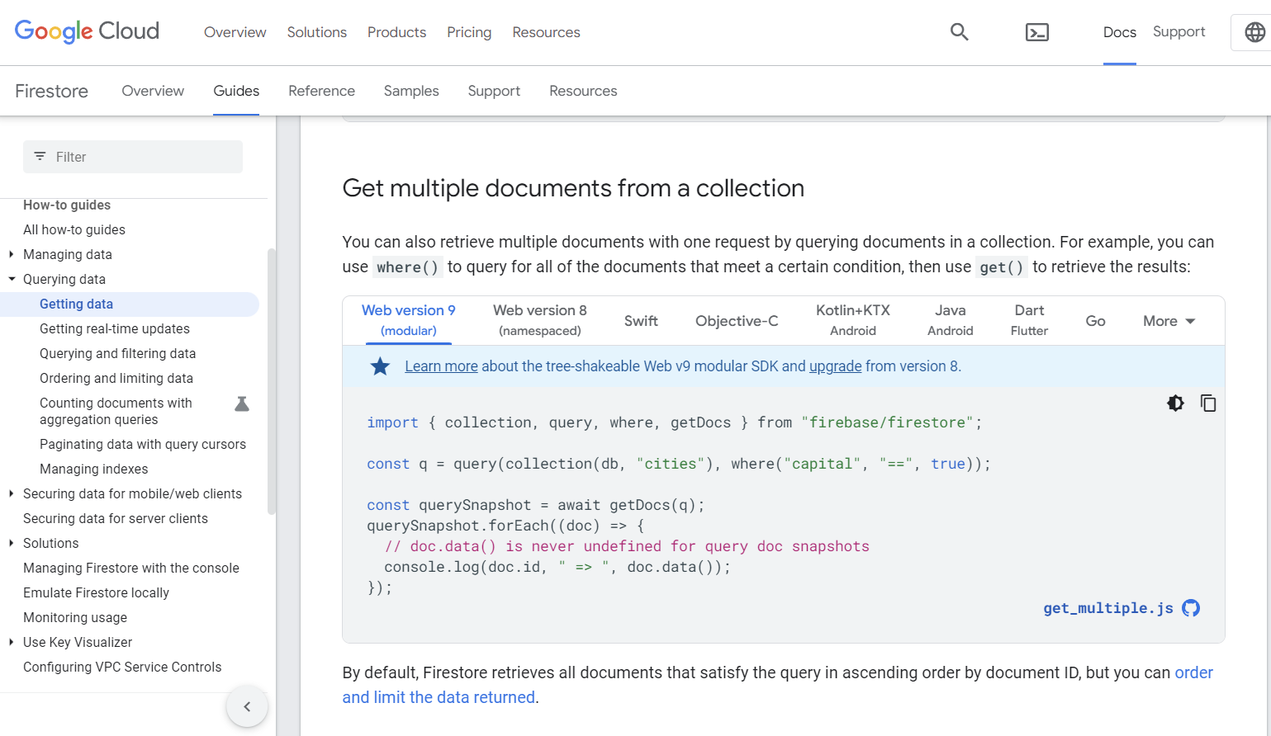Follow order and limit the data returned link
This screenshot has width=1271, height=736.
[x=777, y=685]
